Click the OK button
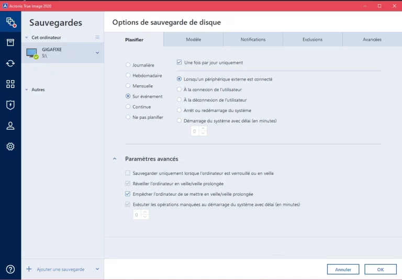This screenshot has height=280, width=402. [381, 270]
